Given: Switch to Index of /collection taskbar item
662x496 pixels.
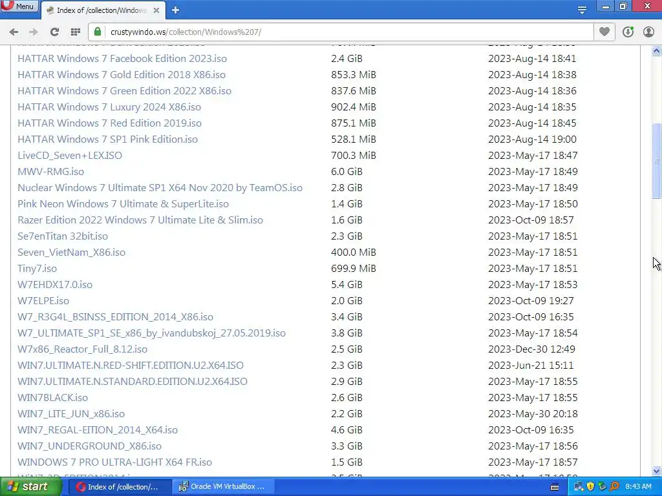Looking at the screenshot, I should click(120, 487).
